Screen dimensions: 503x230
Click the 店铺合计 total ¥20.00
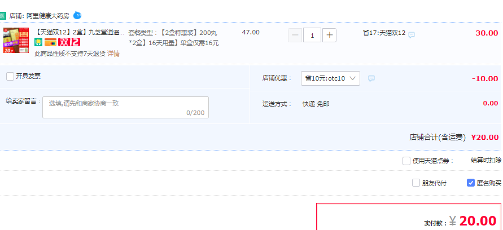point(485,138)
